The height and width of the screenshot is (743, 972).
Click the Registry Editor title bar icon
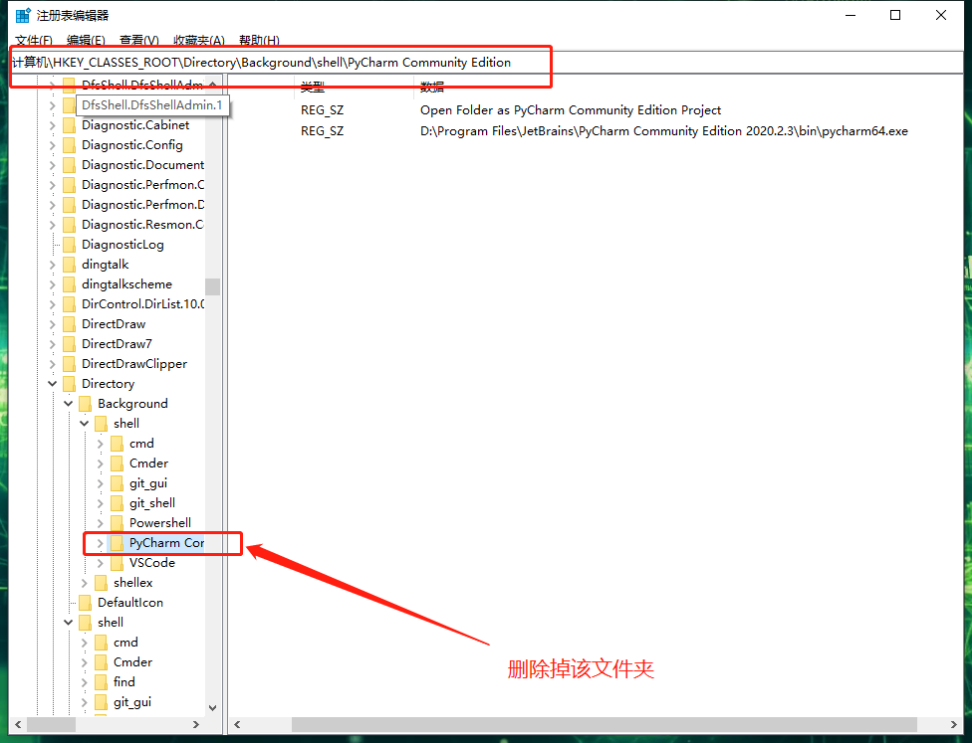(x=23, y=15)
